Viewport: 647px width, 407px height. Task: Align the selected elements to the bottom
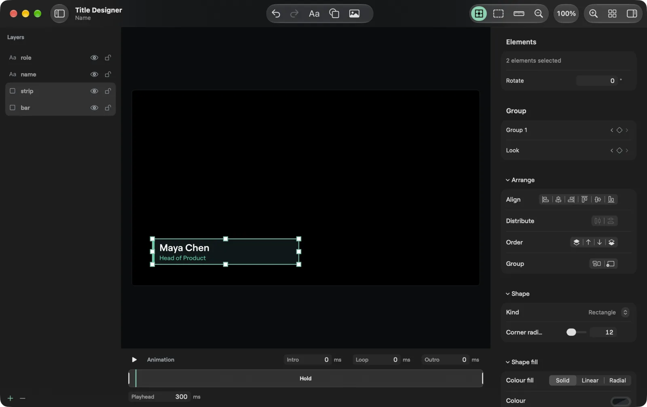(611, 199)
